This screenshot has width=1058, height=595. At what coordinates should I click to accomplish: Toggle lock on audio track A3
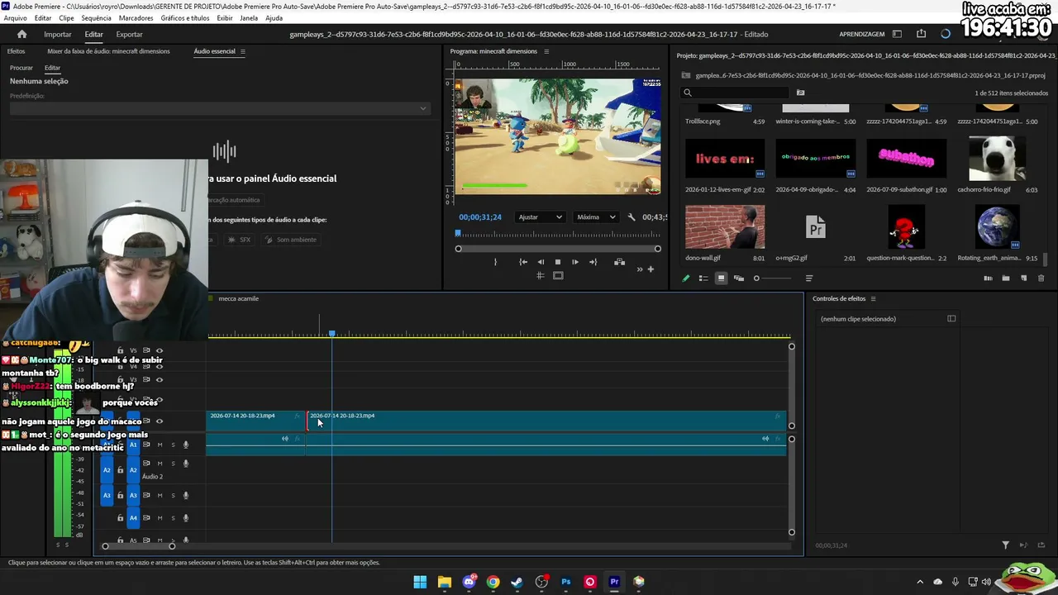121,496
